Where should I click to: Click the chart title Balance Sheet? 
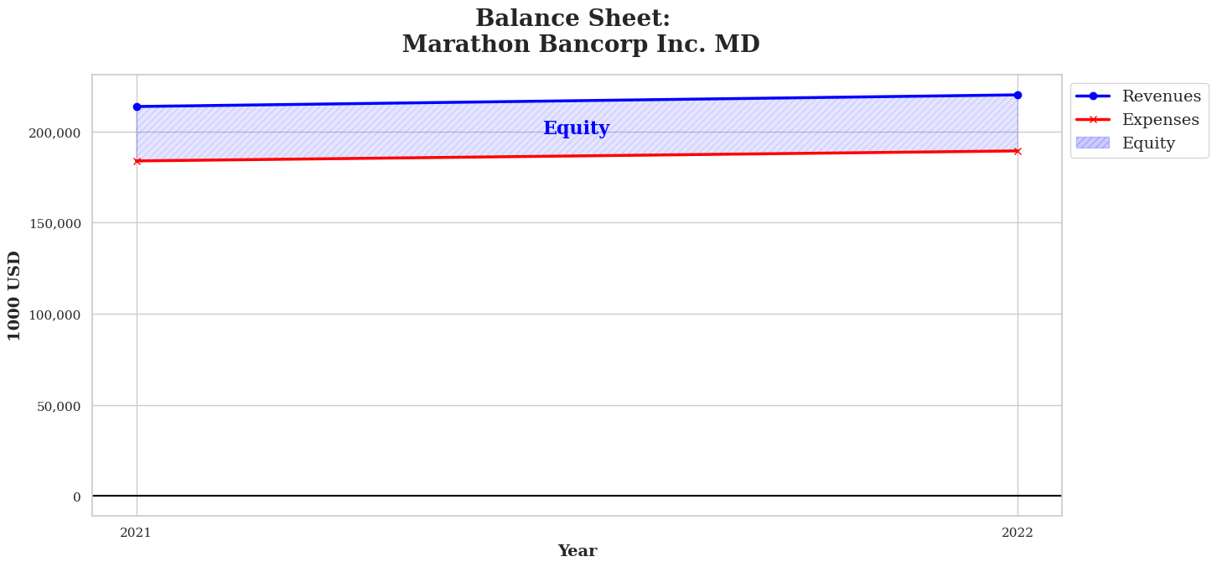[572, 18]
